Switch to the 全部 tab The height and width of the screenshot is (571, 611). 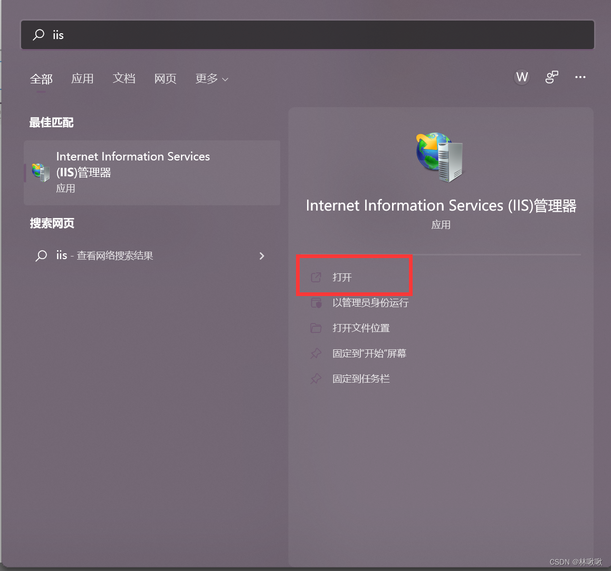pyautogui.click(x=41, y=79)
